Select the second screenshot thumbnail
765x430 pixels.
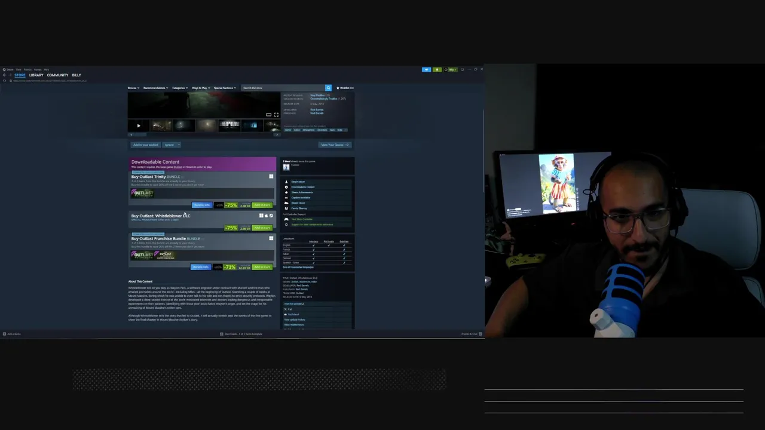click(183, 125)
